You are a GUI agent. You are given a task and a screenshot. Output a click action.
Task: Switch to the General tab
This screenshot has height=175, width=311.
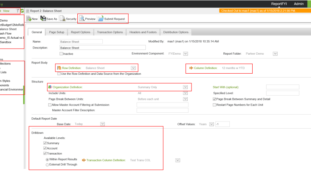[37, 32]
